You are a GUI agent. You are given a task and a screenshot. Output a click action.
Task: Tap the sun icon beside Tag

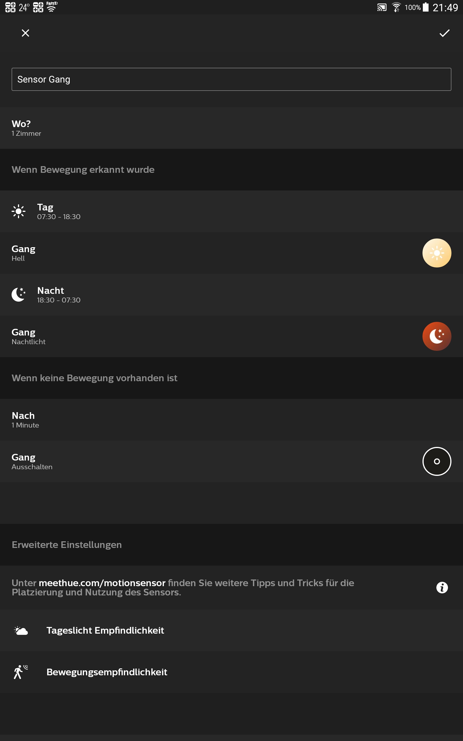coord(18,211)
